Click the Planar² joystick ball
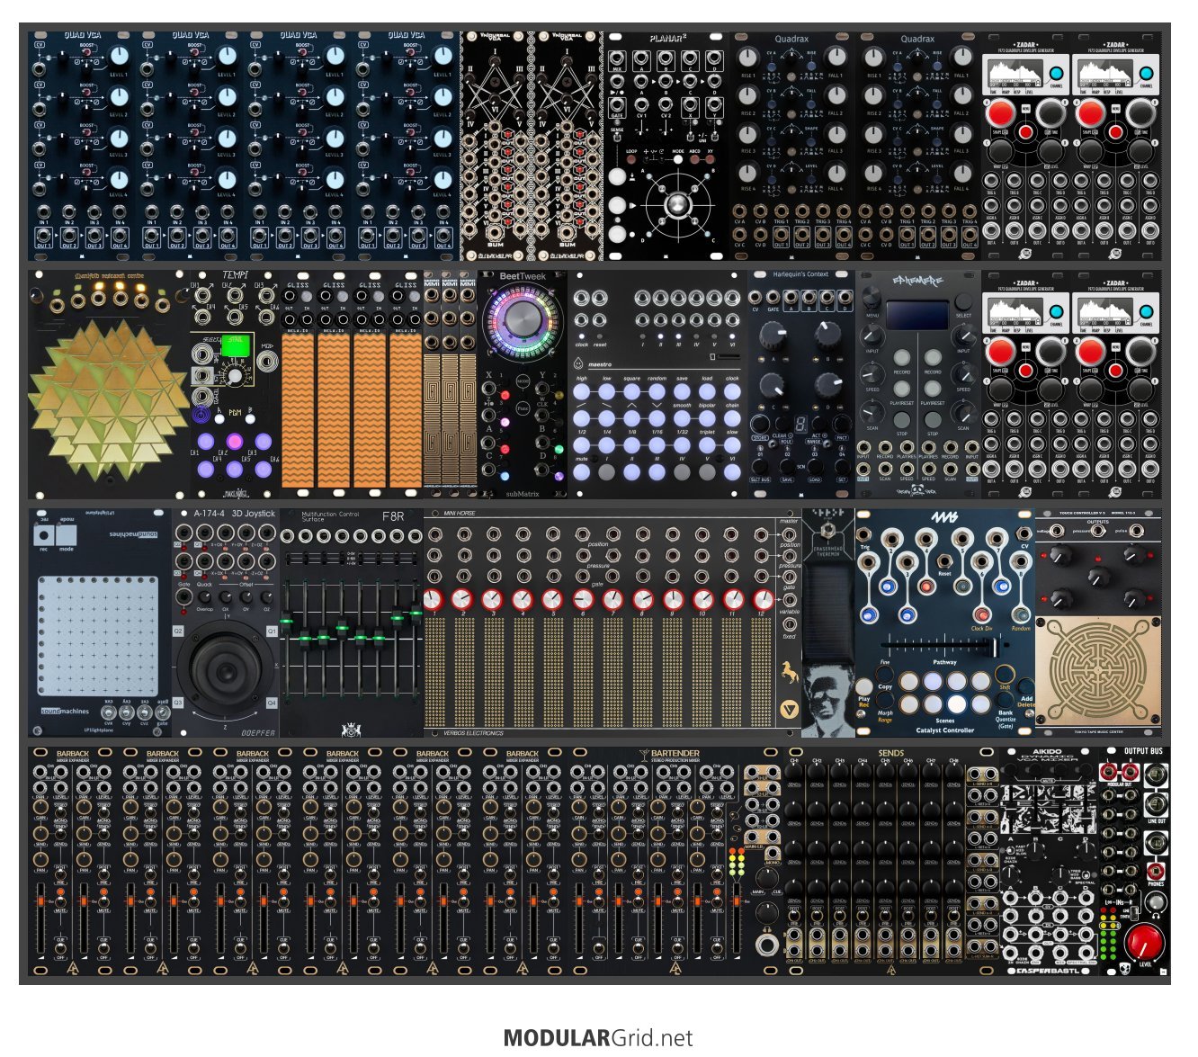 coord(675,205)
